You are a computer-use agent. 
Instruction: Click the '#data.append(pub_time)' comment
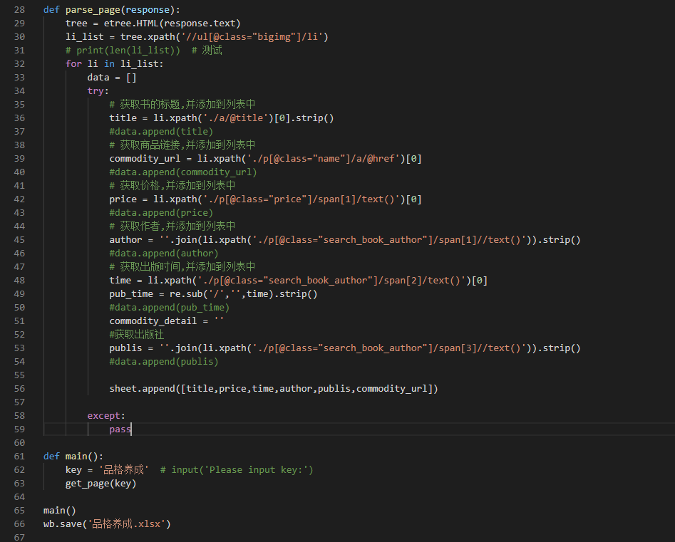click(169, 308)
